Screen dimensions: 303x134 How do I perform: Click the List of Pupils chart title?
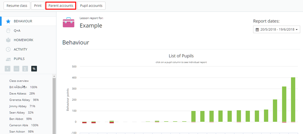coord(181,56)
